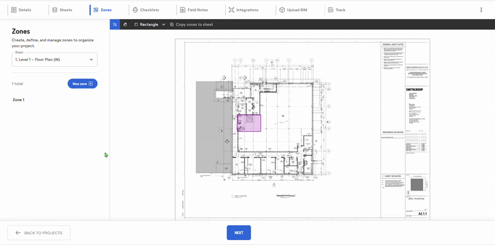Image resolution: width=495 pixels, height=245 pixels.
Task: Go to the Field Notes tab
Action: coord(194,10)
